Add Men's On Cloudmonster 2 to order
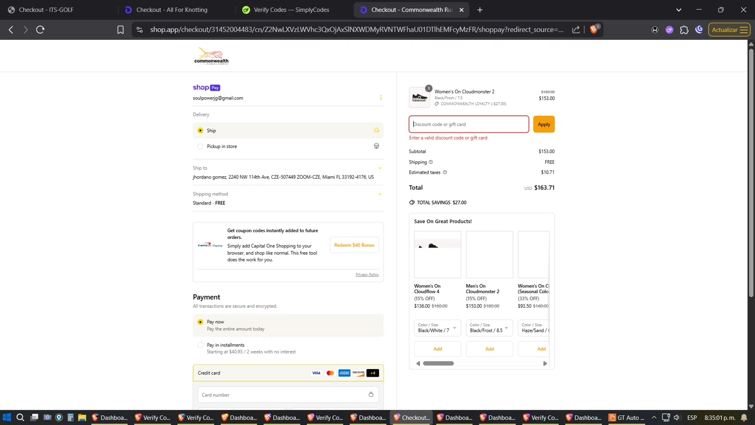 point(489,349)
